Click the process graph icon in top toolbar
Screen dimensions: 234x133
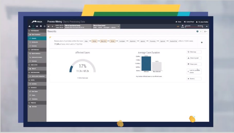coord(29,26)
